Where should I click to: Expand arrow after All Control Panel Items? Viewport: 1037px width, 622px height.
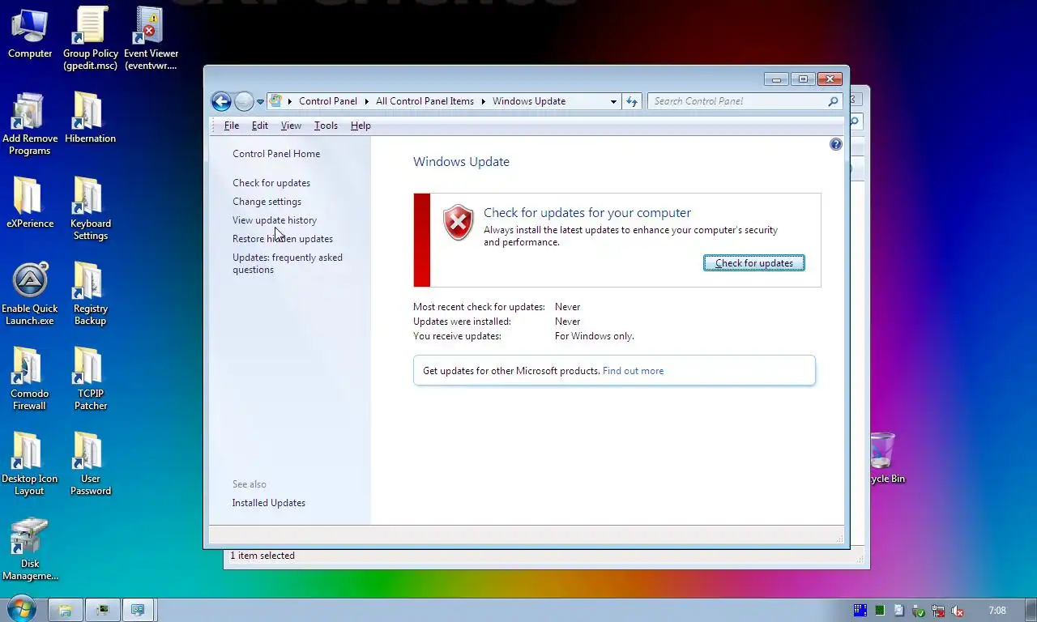(483, 101)
